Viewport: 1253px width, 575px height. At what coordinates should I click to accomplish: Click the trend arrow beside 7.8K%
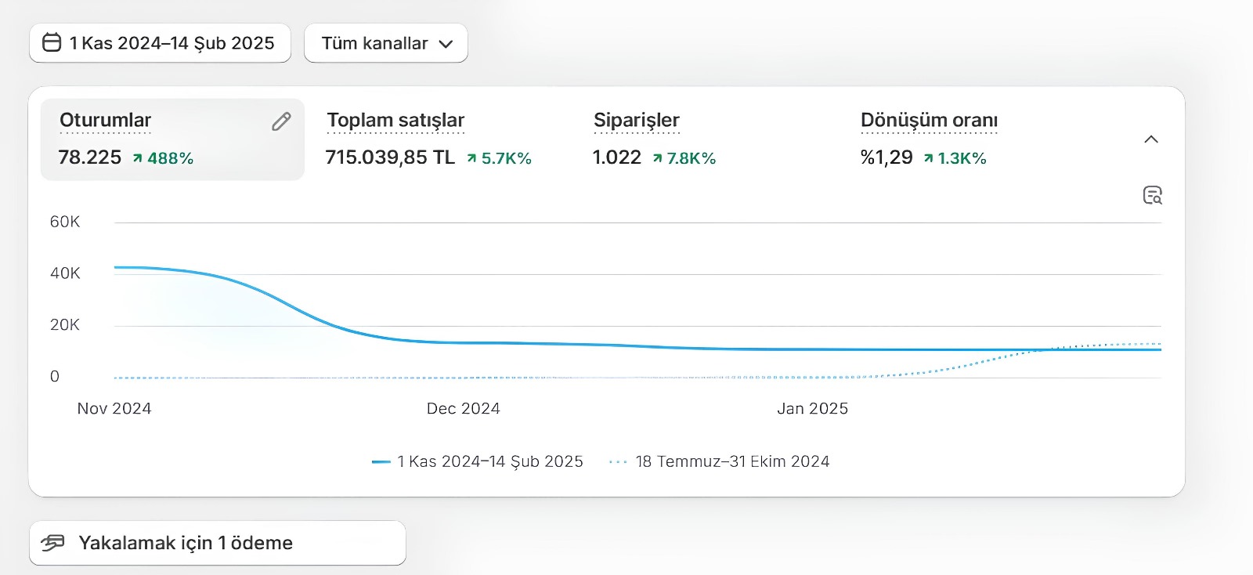click(657, 158)
